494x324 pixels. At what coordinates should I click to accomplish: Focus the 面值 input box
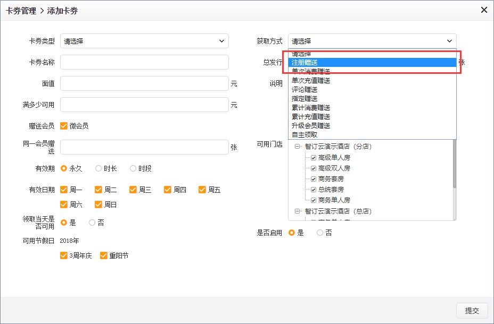pyautogui.click(x=144, y=83)
